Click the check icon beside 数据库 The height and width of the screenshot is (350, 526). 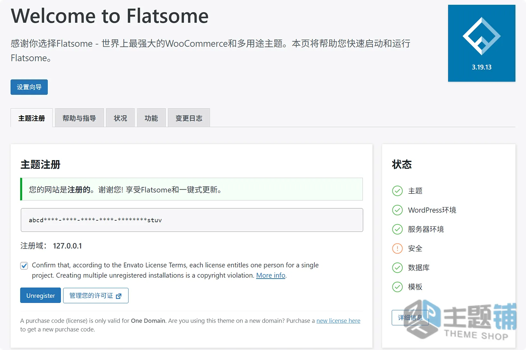tap(397, 268)
